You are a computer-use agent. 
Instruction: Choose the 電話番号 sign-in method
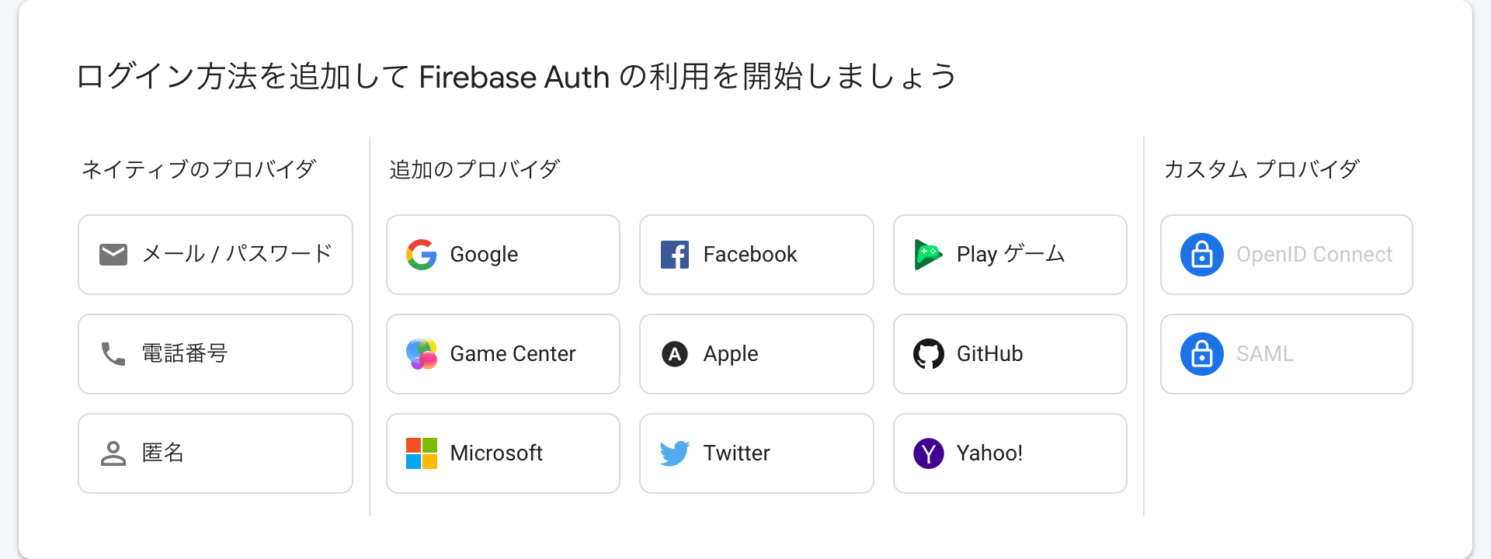click(x=216, y=354)
